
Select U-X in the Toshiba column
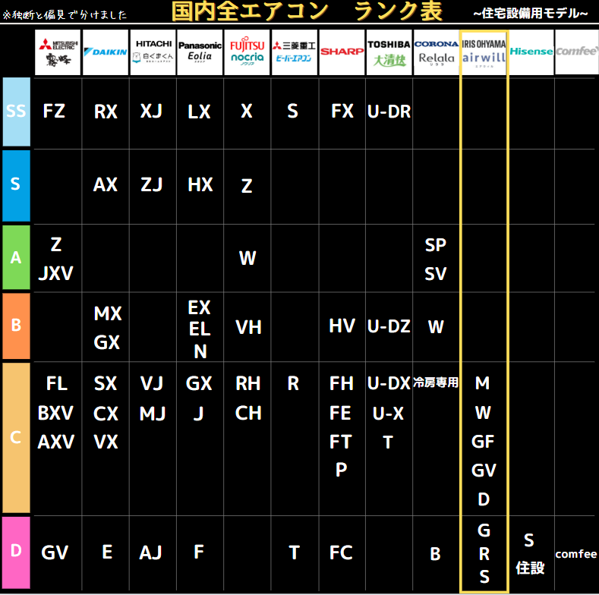pyautogui.click(x=388, y=414)
